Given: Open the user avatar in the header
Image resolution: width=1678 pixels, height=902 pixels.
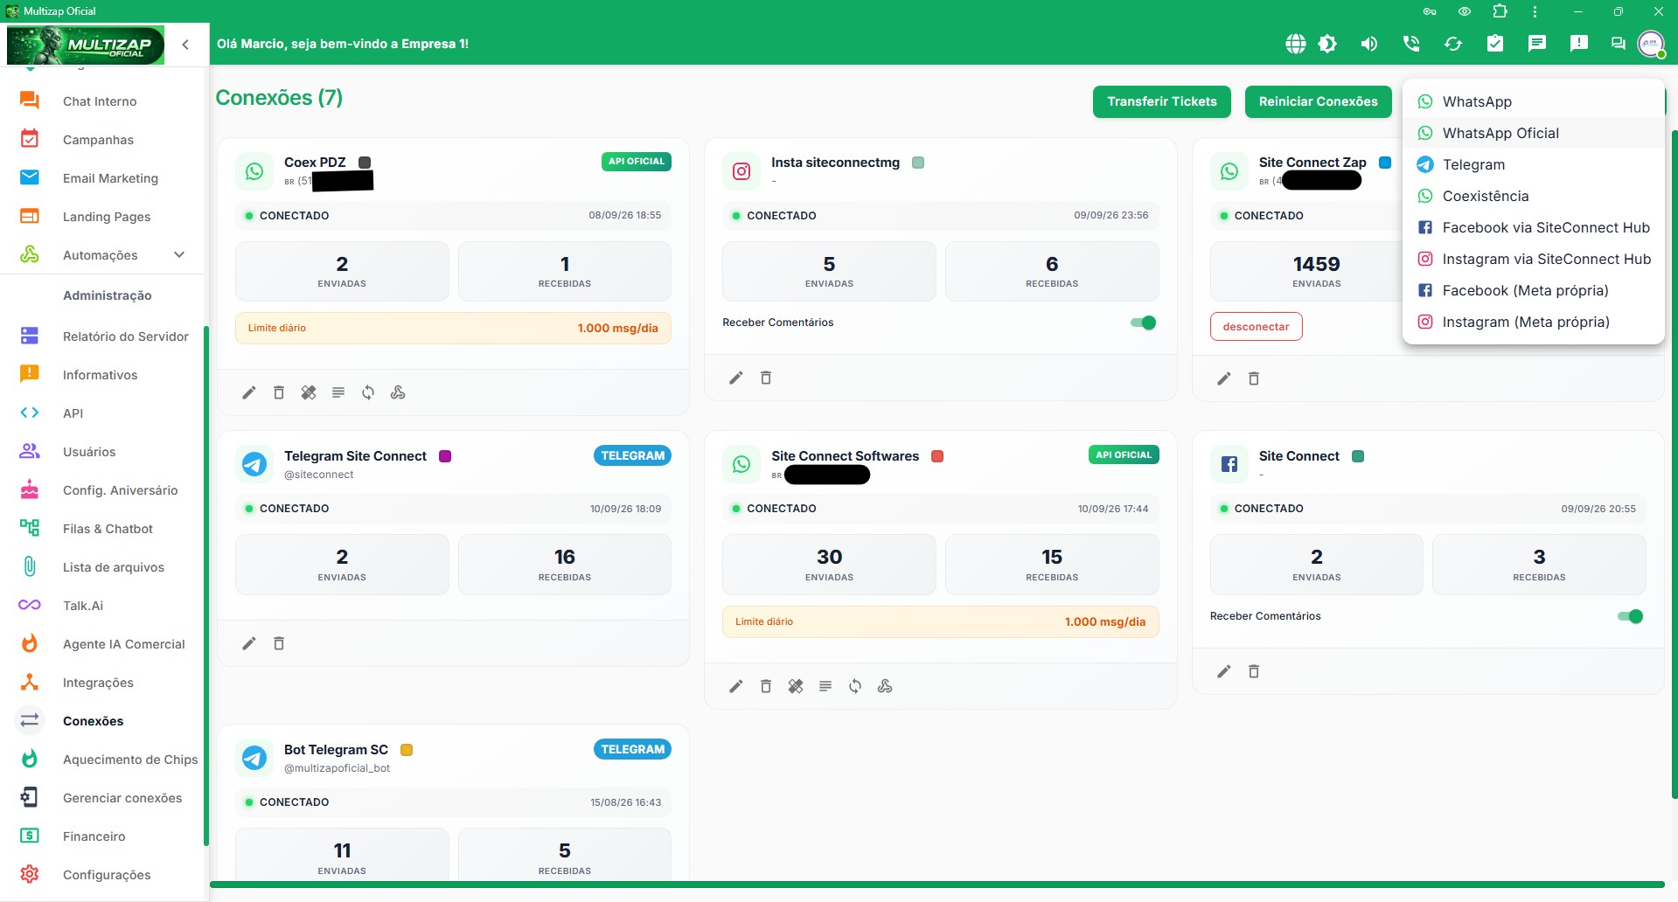Looking at the screenshot, I should tap(1651, 44).
